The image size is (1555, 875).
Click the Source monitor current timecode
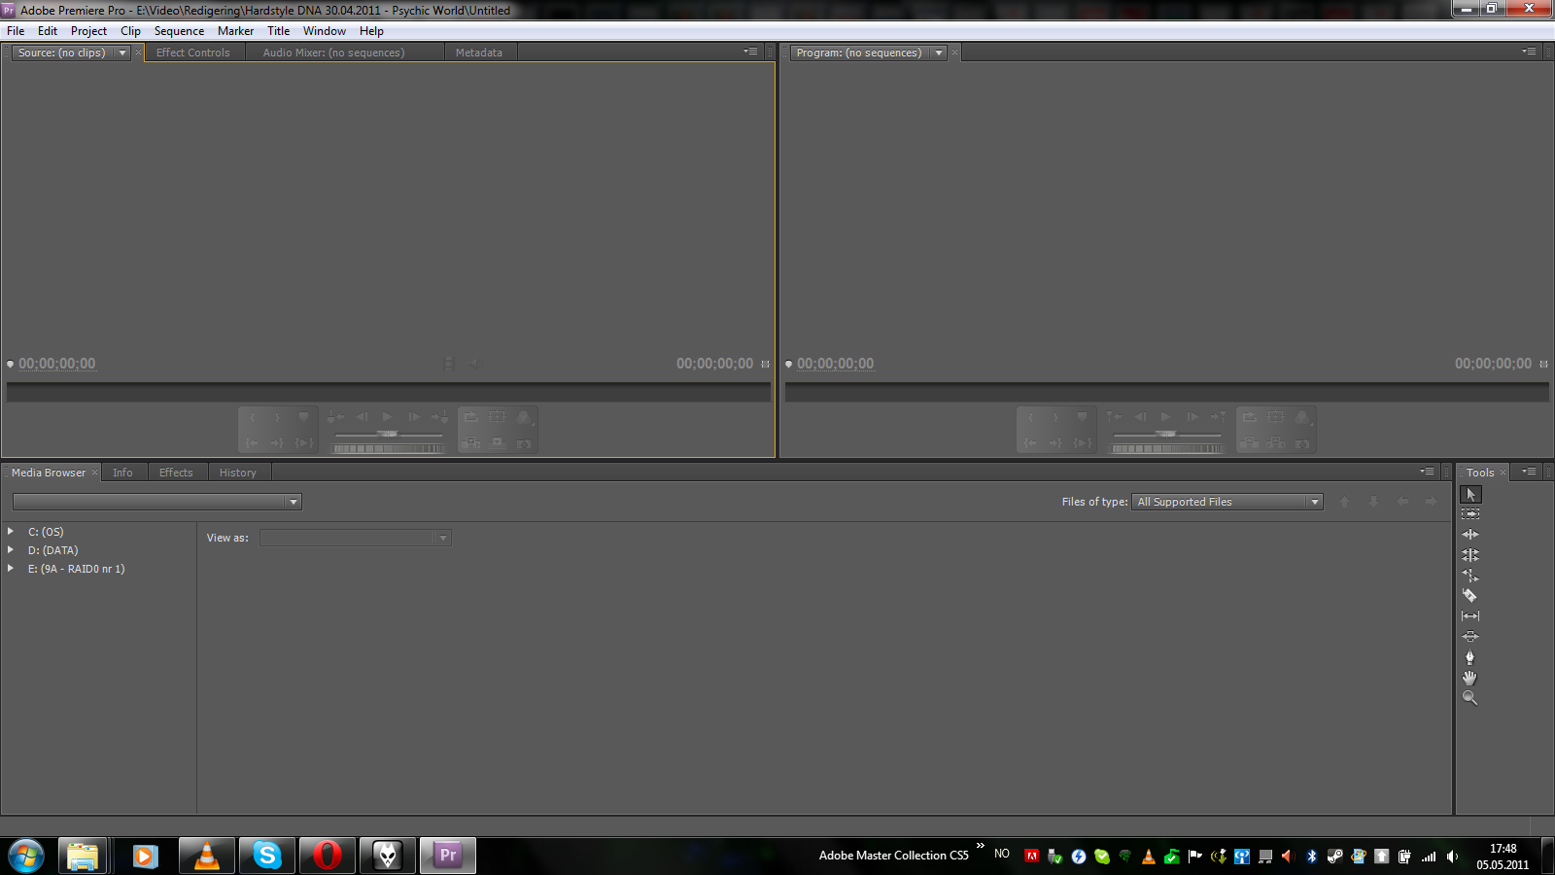tap(57, 364)
